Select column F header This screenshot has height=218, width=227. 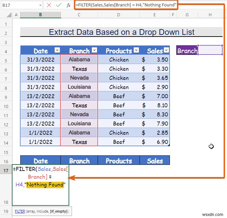(173, 15)
